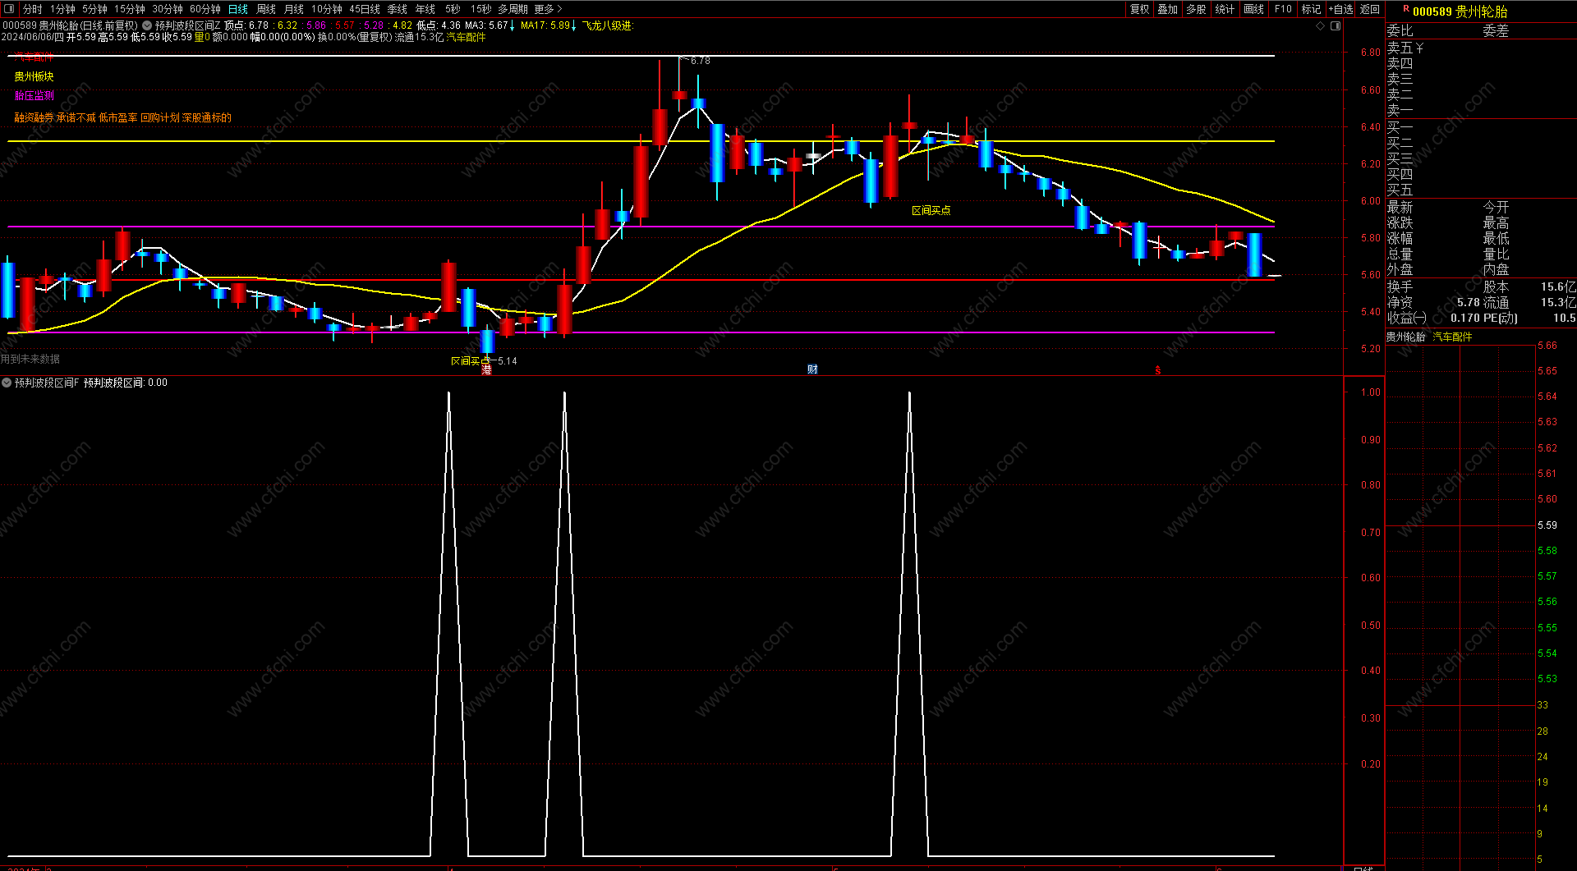Open the 多周期 multi-period view
The image size is (1577, 871).
click(x=513, y=9)
